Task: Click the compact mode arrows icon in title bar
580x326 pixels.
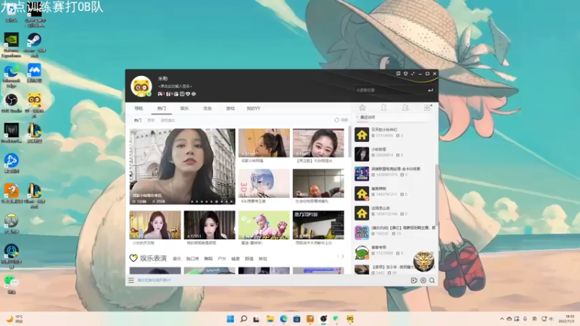Action: tap(413, 74)
